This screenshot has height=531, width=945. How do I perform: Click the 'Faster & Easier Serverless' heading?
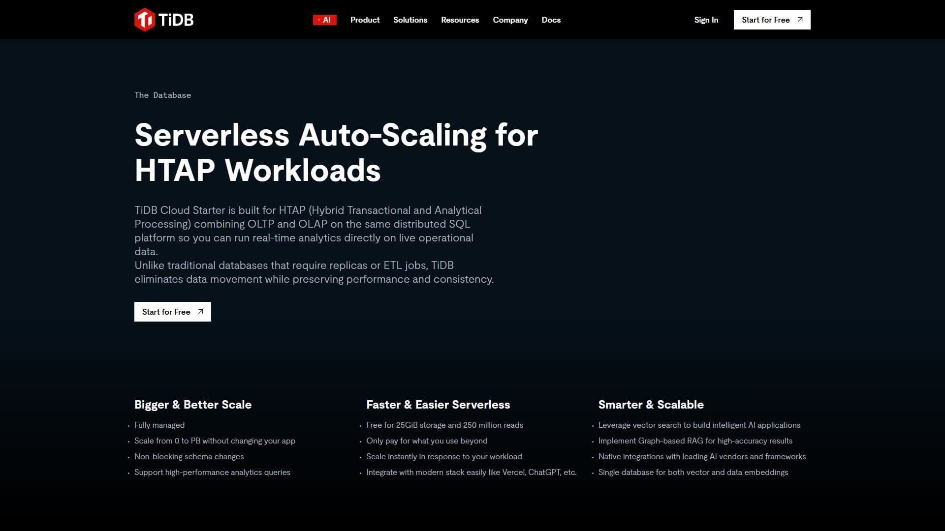[x=438, y=405]
